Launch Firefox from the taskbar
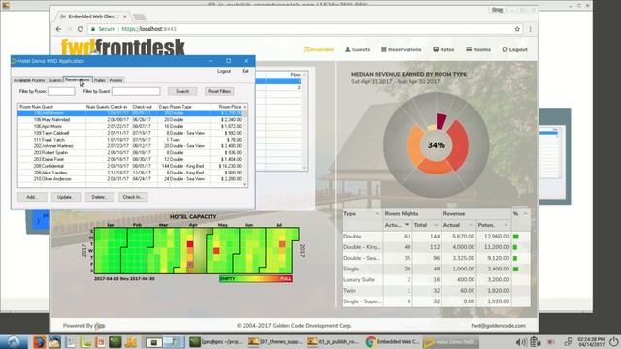621x349 pixels. pos(39,342)
